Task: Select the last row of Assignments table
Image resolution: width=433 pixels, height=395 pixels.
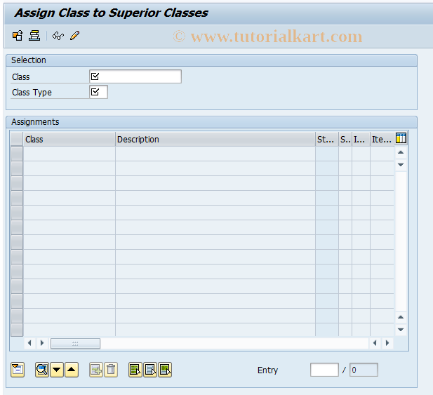Action: pos(17,330)
